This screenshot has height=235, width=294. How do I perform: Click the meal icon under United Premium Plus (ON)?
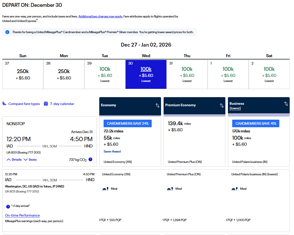click(x=170, y=189)
